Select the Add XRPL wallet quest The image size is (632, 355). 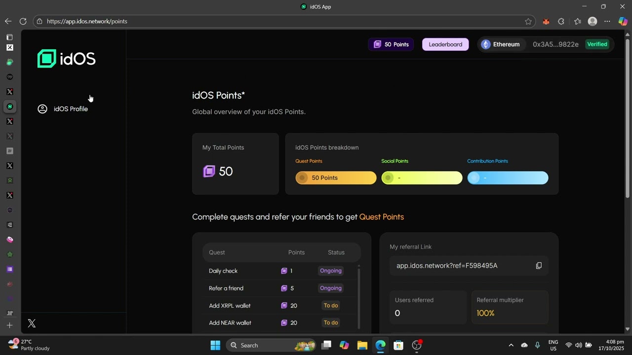tap(279, 306)
